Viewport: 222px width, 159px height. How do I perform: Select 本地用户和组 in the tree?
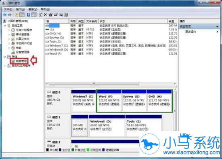click(x=24, y=43)
